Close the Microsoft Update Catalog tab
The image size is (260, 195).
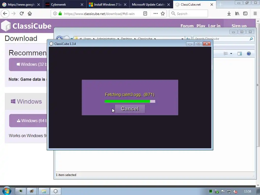click(169, 5)
